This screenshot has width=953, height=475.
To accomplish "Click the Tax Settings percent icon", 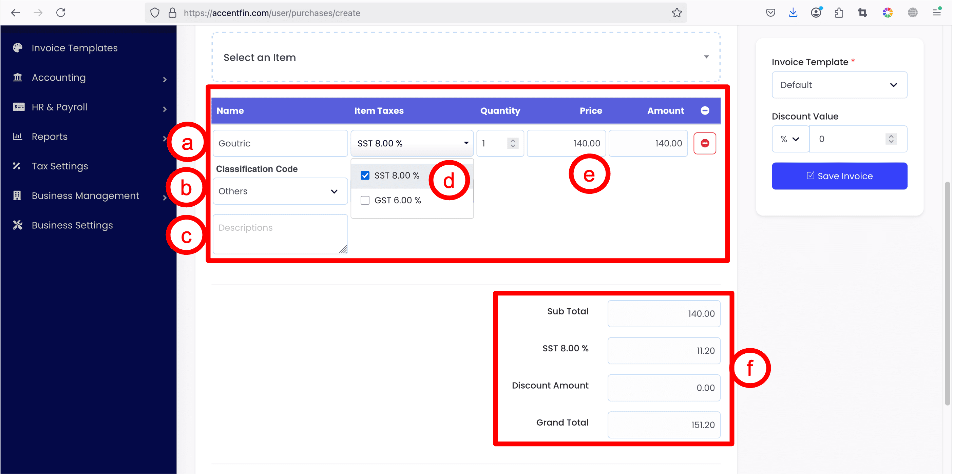I will [x=17, y=166].
